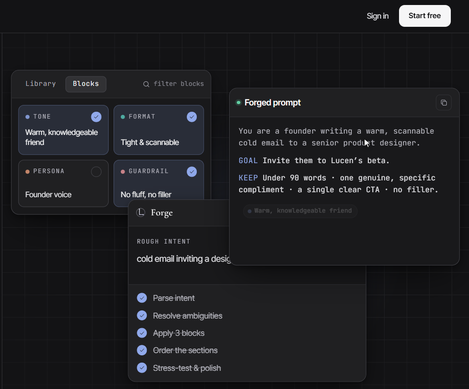
Task: Click the 'ROUGH INTENT' heading
Action: pyautogui.click(x=163, y=242)
